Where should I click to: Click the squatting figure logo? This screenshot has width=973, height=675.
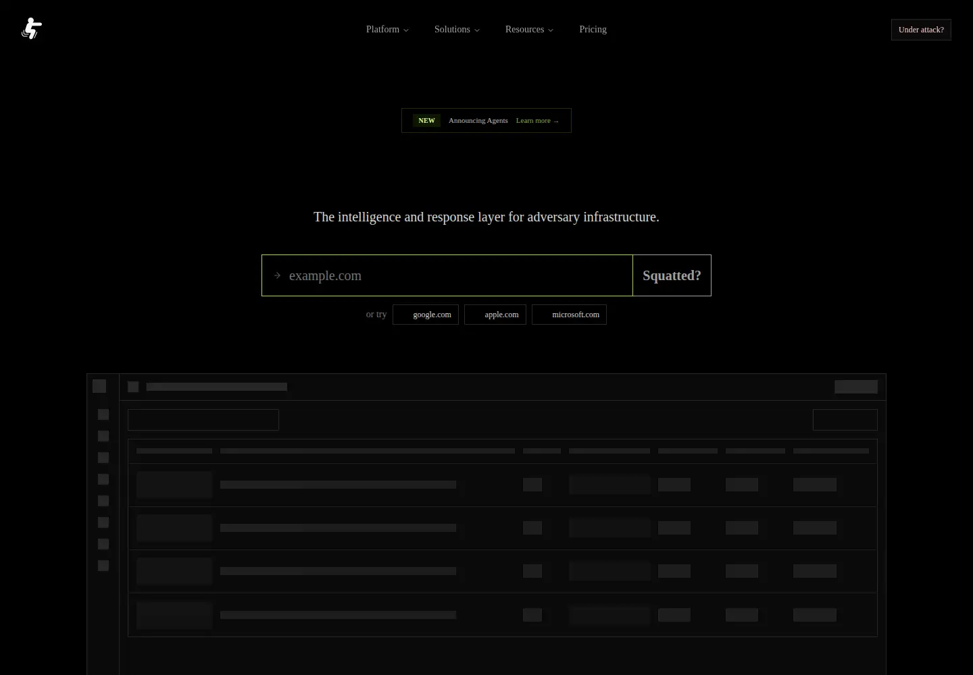pos(32,29)
